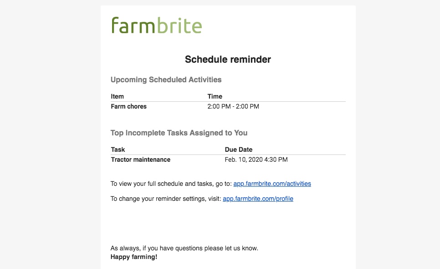
Task: Click the Time column header
Action: point(215,96)
